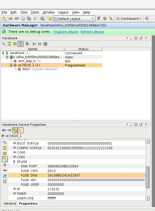Open the settings tools icon in main toolbar
Screen dimensions: 155x211
pos(42,19)
